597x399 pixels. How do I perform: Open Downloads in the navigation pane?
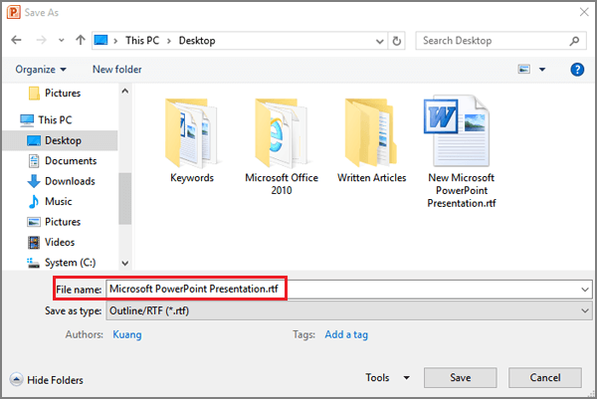(61, 181)
